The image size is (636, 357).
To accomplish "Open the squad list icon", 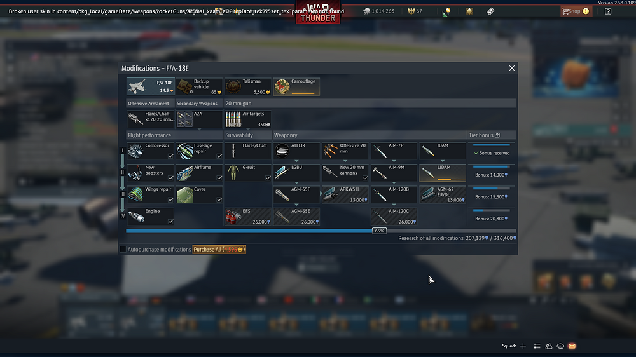I will (x=537, y=346).
